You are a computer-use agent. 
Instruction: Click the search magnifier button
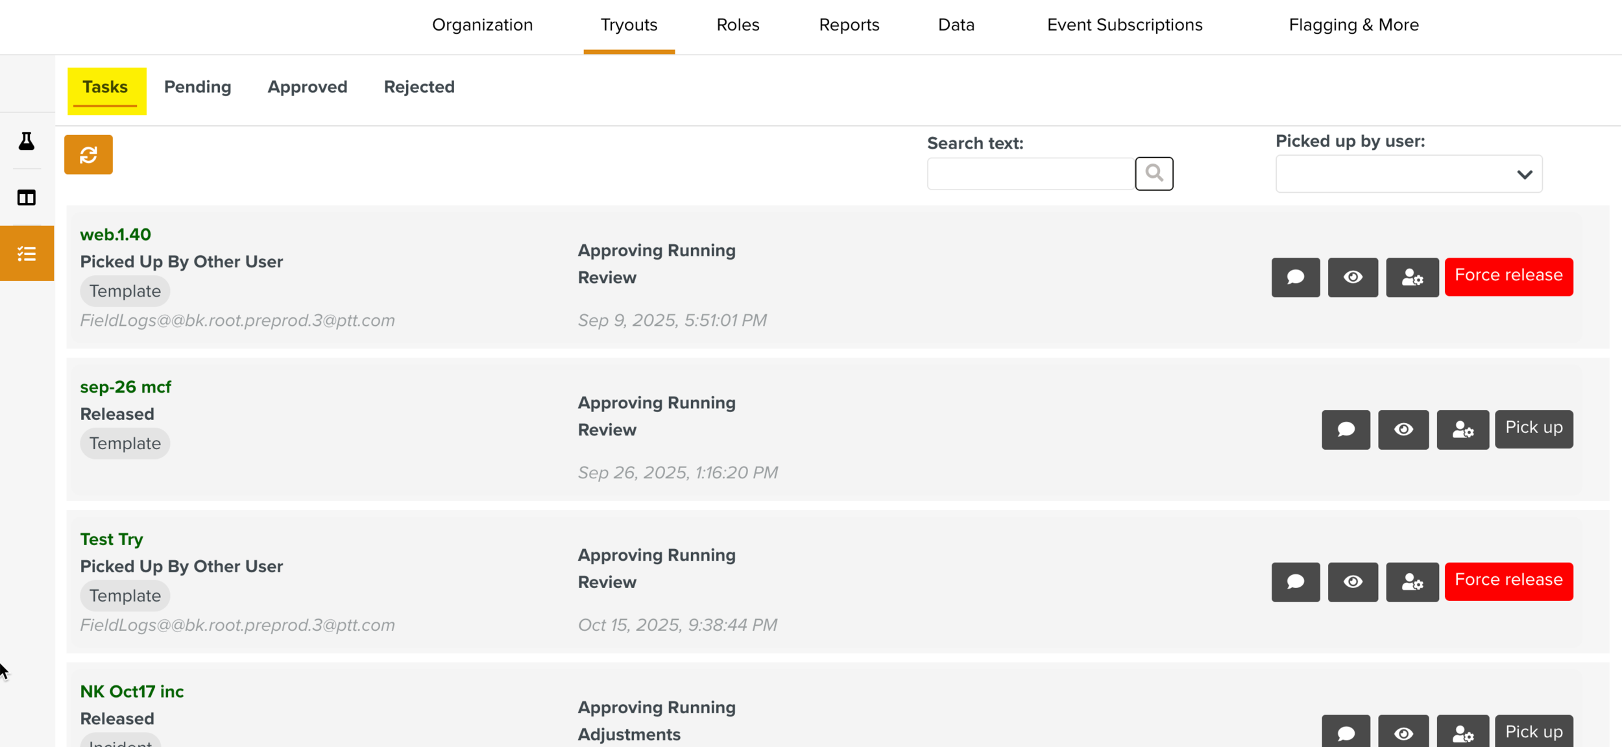[1154, 173]
